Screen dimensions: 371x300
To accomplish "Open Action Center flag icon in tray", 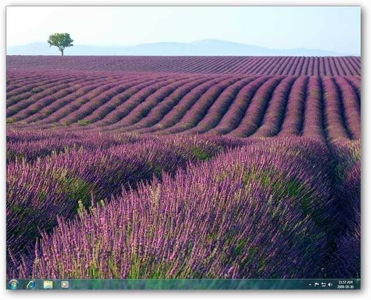I will [x=317, y=284].
